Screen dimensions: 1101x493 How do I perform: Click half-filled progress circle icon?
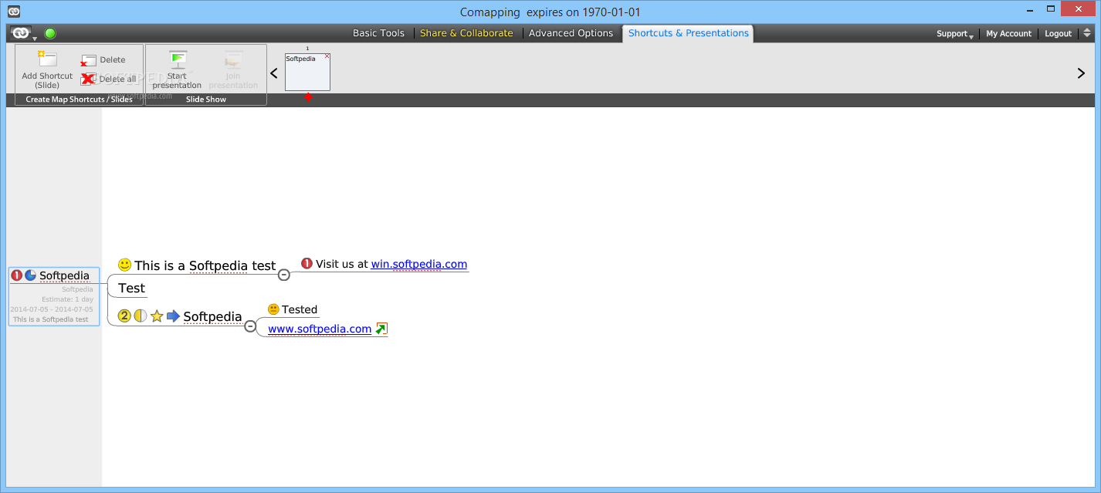(x=141, y=316)
